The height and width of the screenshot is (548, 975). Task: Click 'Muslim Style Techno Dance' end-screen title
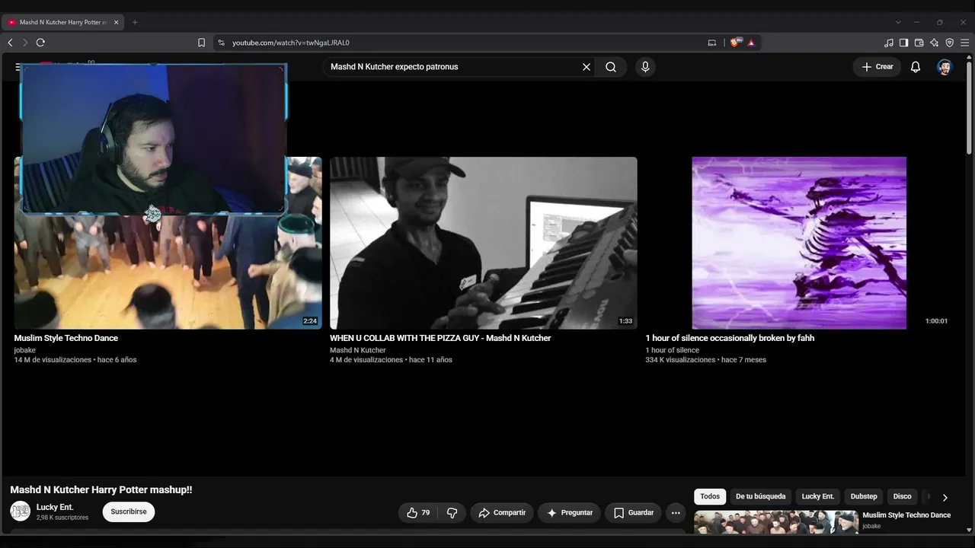coord(66,338)
